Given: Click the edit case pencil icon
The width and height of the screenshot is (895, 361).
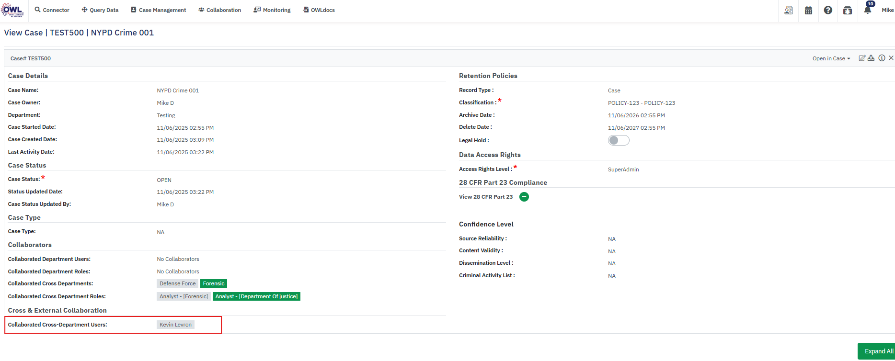Looking at the screenshot, I should point(862,58).
